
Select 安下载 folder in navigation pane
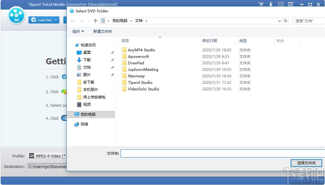[x=88, y=82]
